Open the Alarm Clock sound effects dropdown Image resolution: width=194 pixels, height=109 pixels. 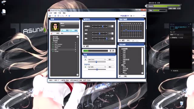click(x=97, y=60)
